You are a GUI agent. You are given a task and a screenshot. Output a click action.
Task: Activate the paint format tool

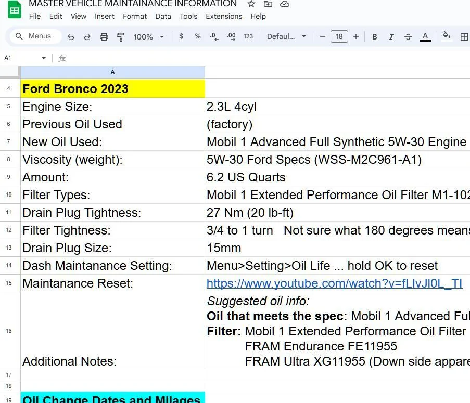click(120, 37)
